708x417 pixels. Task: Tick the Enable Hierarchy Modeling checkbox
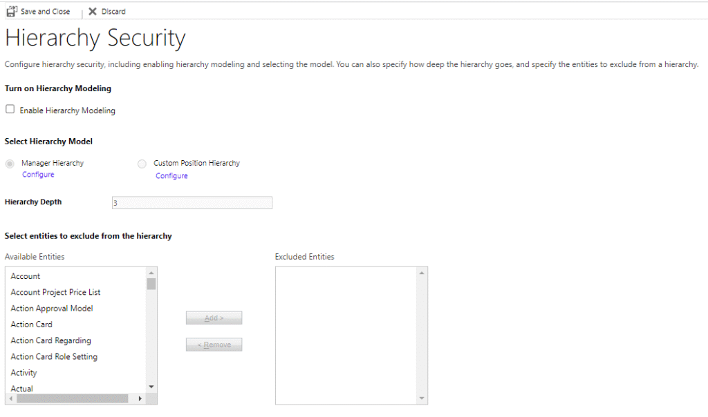(x=10, y=109)
